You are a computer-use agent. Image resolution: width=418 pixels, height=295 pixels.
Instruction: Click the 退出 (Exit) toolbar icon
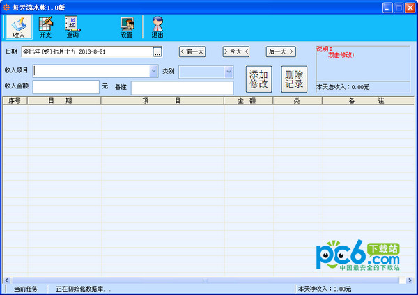tap(157, 26)
